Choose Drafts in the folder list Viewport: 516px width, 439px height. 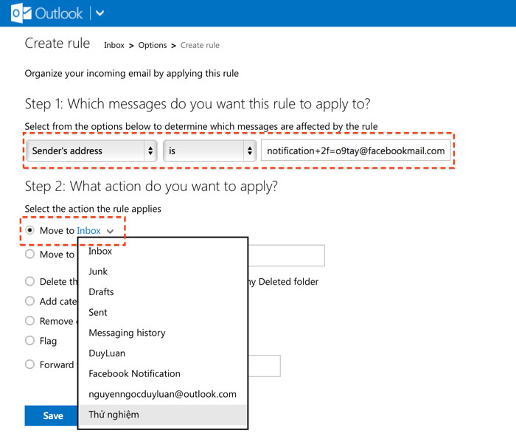click(x=163, y=291)
